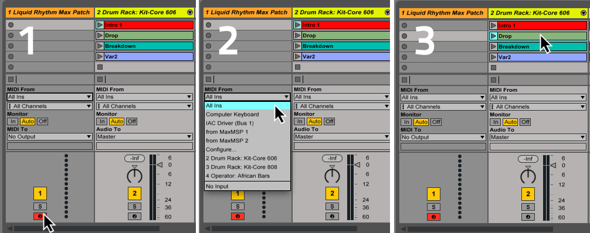Set track 1 Monitor to In, panel 1

(13, 121)
